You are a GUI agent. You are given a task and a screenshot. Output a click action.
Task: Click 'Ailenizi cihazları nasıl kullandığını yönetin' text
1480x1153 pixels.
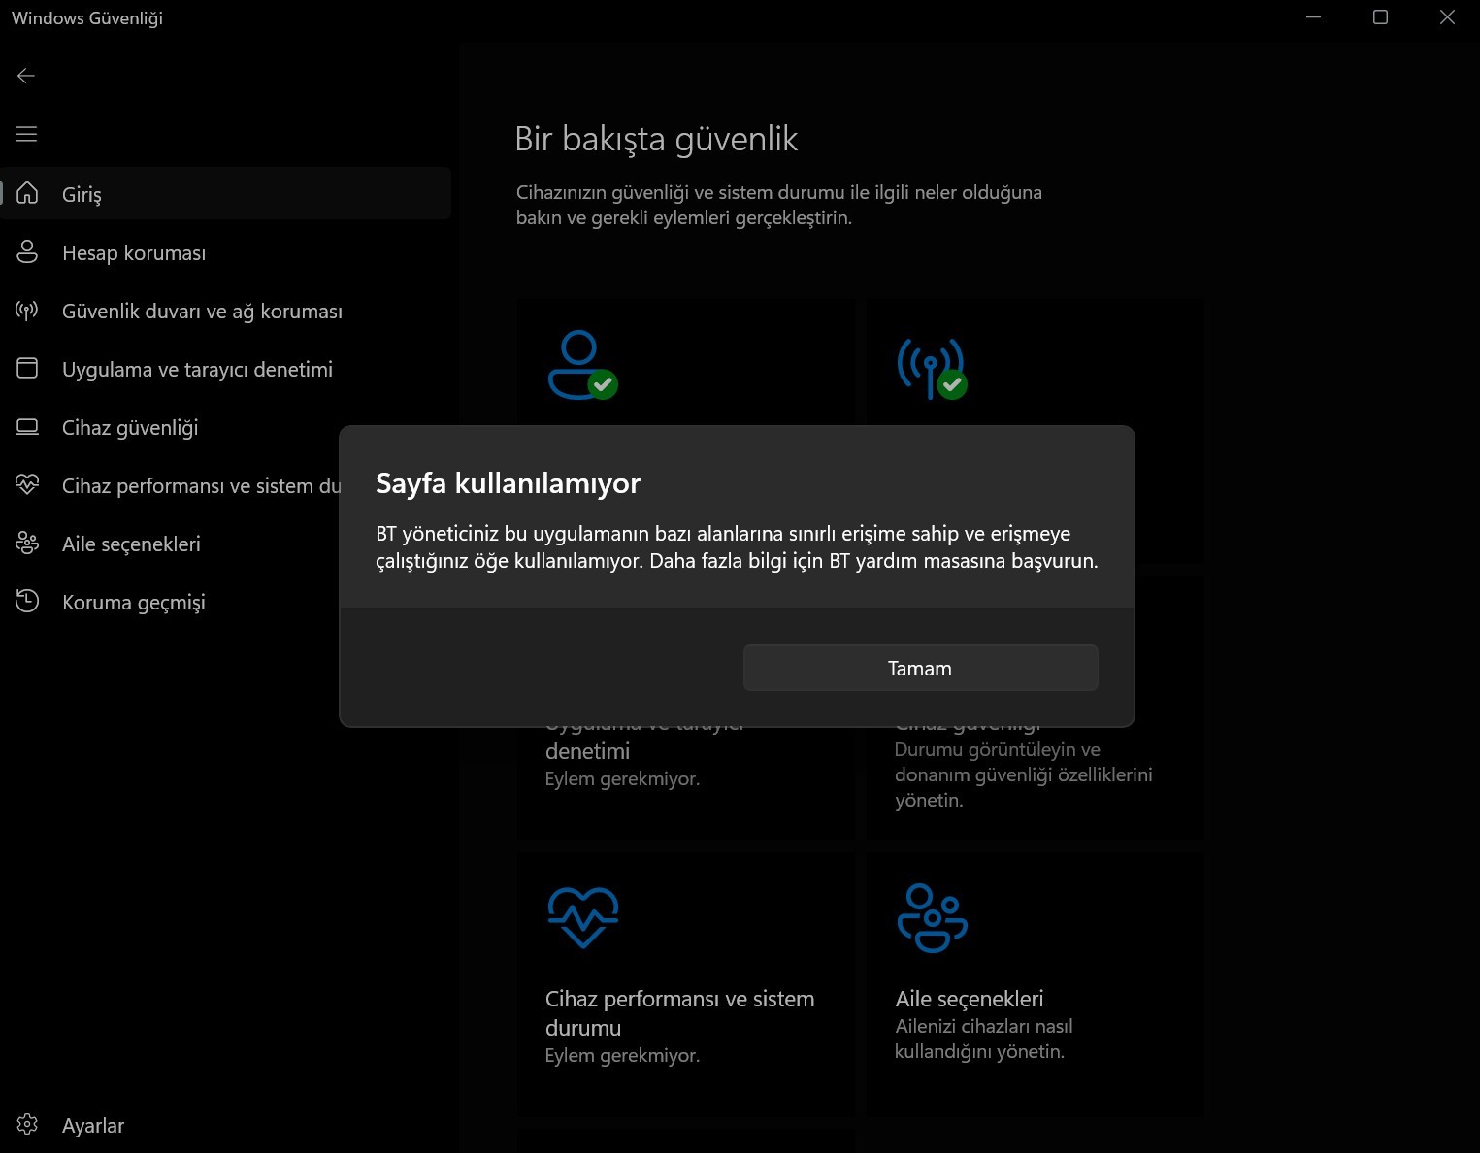(x=983, y=1038)
